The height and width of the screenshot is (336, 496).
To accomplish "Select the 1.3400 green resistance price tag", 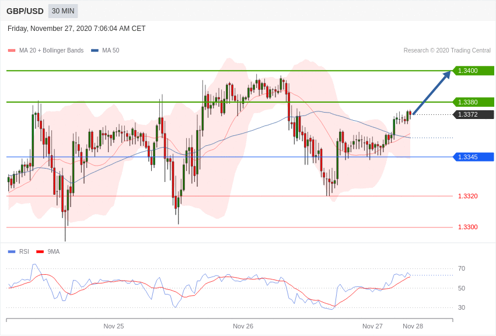I will [x=473, y=71].
